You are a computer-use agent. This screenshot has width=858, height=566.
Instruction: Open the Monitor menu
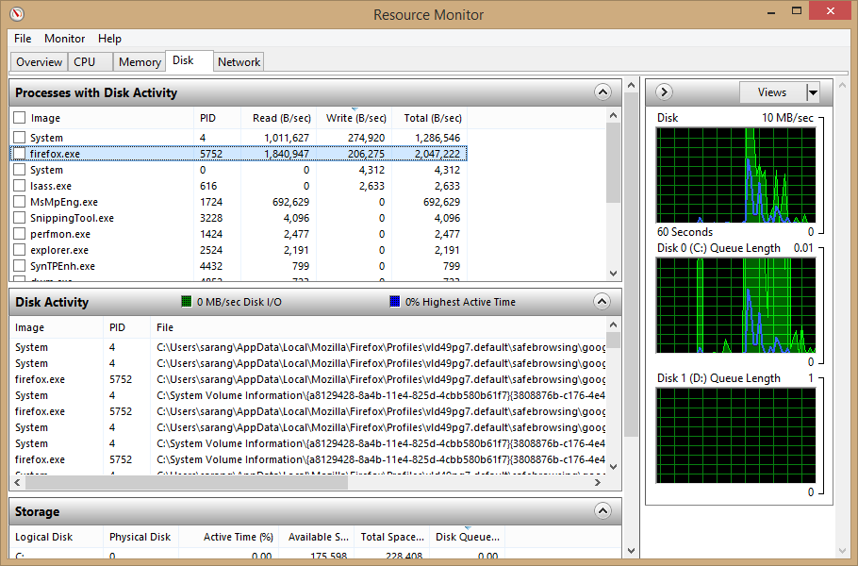point(64,39)
